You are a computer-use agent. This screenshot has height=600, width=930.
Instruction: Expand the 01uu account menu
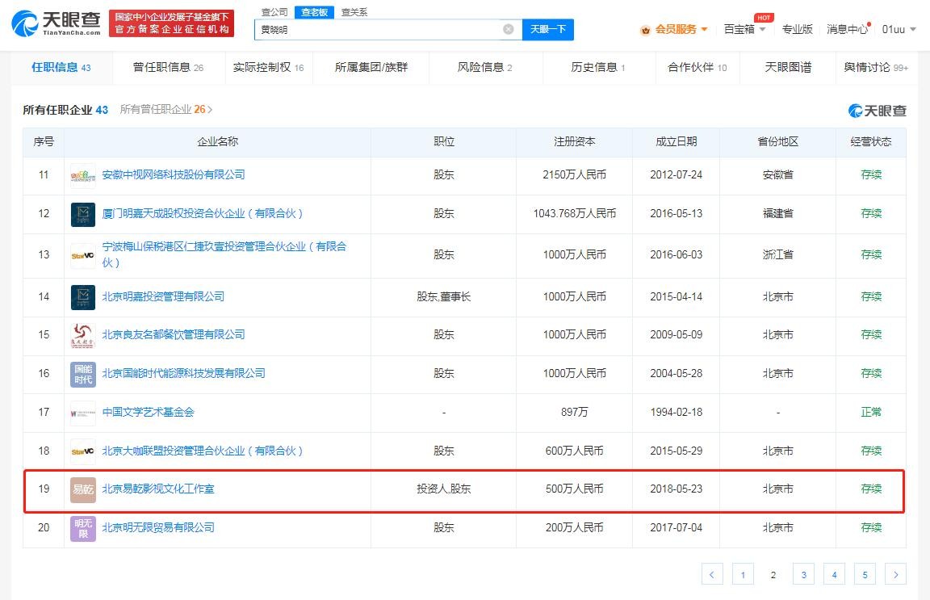tap(899, 29)
